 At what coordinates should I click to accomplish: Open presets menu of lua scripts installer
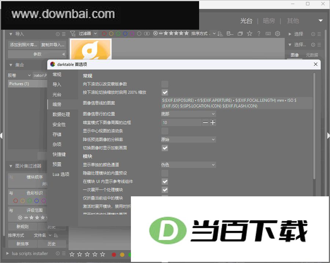click(64, 253)
